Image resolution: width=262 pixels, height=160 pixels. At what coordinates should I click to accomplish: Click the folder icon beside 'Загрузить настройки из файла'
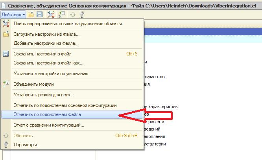pos(6,34)
